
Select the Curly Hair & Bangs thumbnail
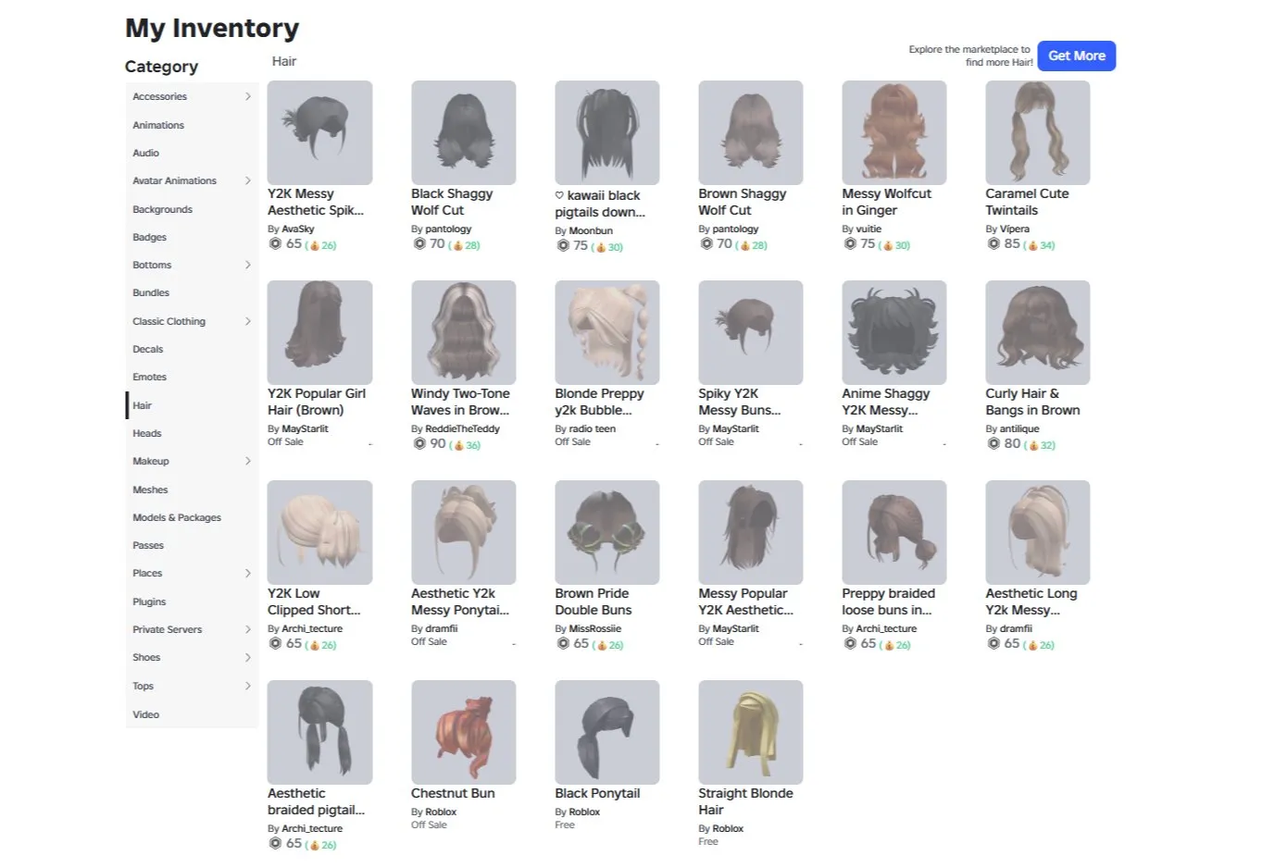click(1037, 332)
